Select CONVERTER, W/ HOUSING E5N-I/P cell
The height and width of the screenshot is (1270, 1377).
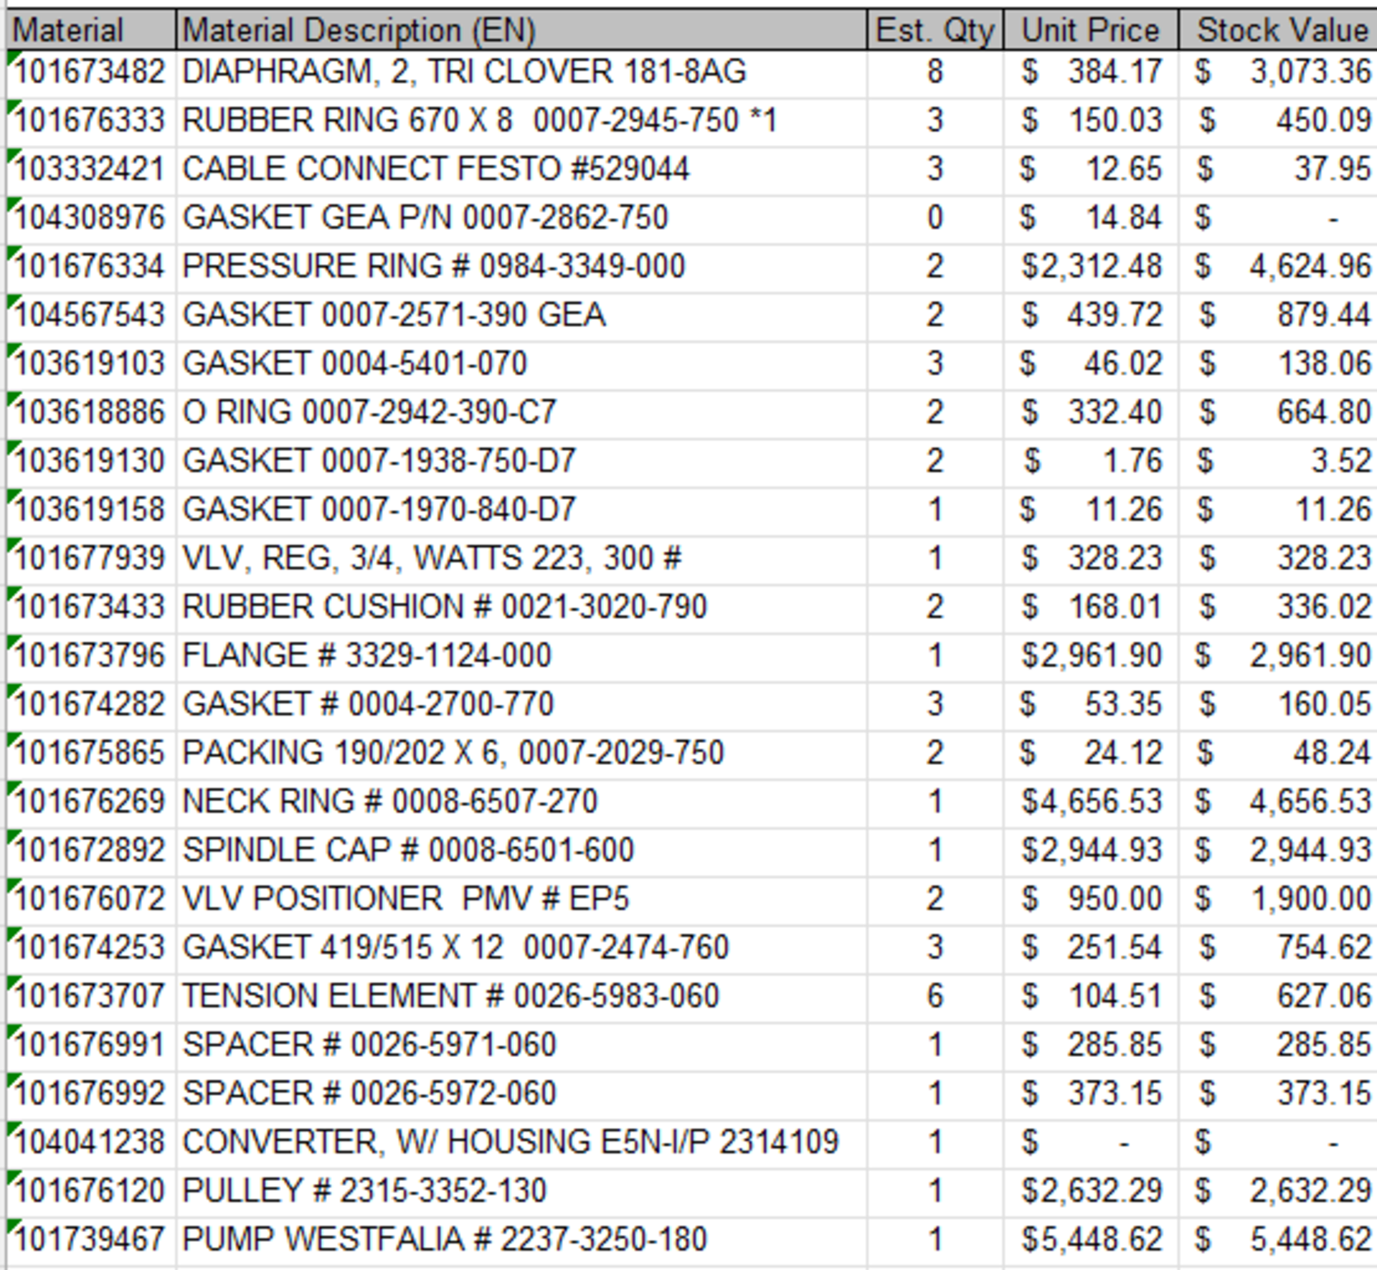click(521, 1145)
